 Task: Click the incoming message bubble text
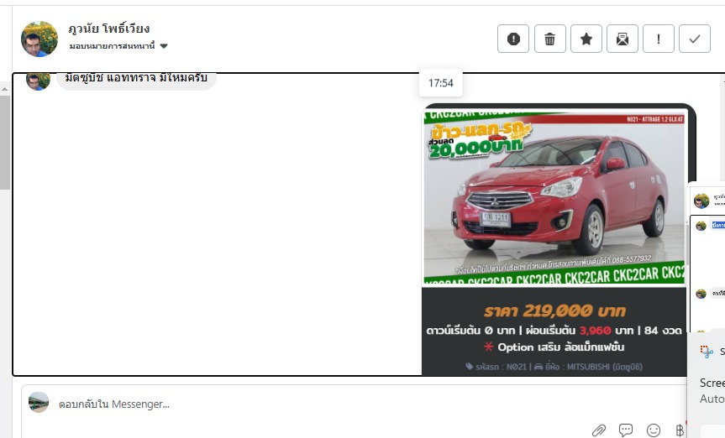[x=136, y=79]
